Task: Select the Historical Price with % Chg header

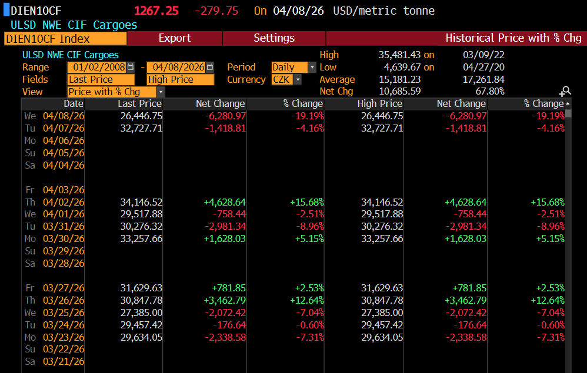Action: [x=513, y=38]
